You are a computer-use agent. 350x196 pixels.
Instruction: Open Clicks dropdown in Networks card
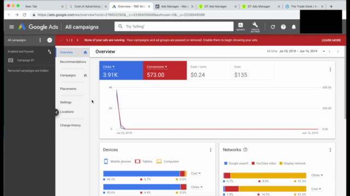pyautogui.click(x=317, y=175)
